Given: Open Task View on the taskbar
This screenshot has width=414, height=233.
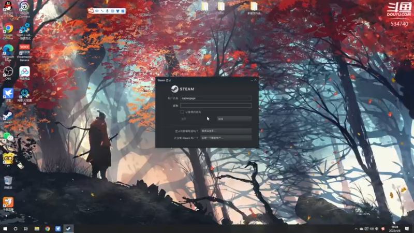Looking at the screenshot, I should tap(25, 229).
